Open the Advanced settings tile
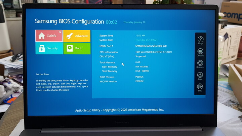The image size is (242, 136). pyautogui.click(x=77, y=36)
